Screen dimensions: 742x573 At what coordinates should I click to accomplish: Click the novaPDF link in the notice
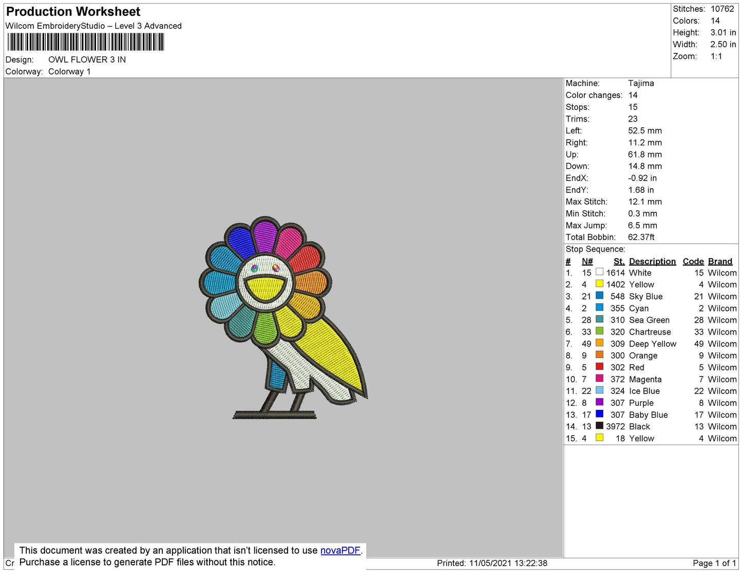[340, 550]
